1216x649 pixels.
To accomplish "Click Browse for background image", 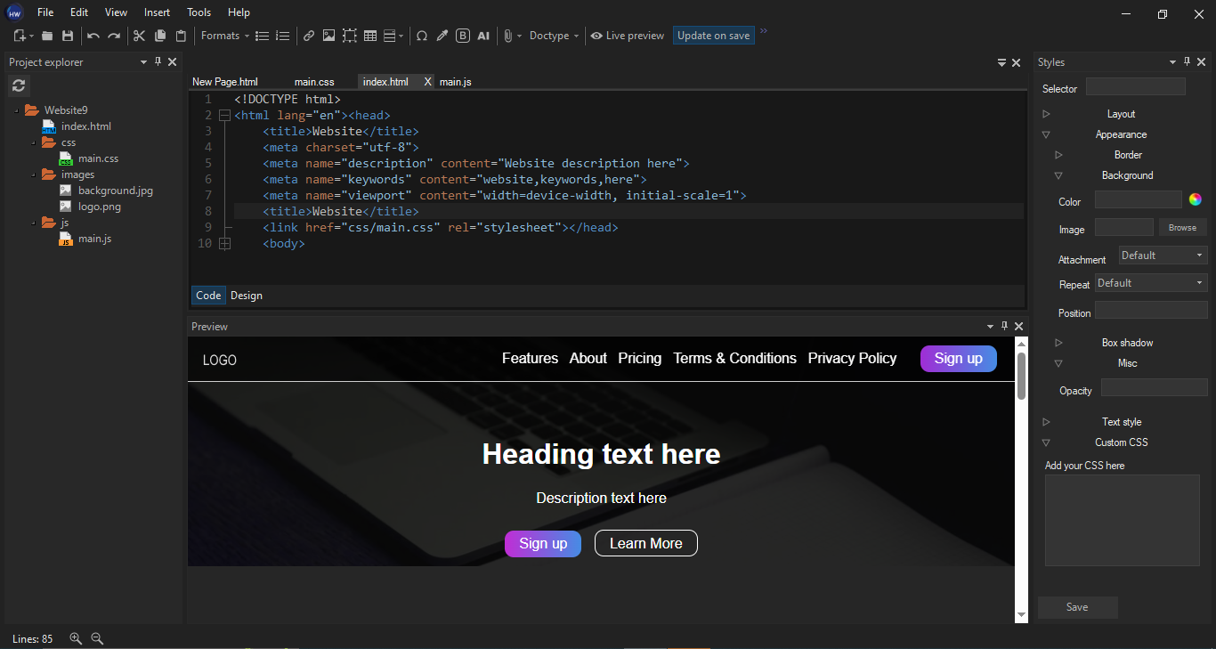I will pos(1182,228).
